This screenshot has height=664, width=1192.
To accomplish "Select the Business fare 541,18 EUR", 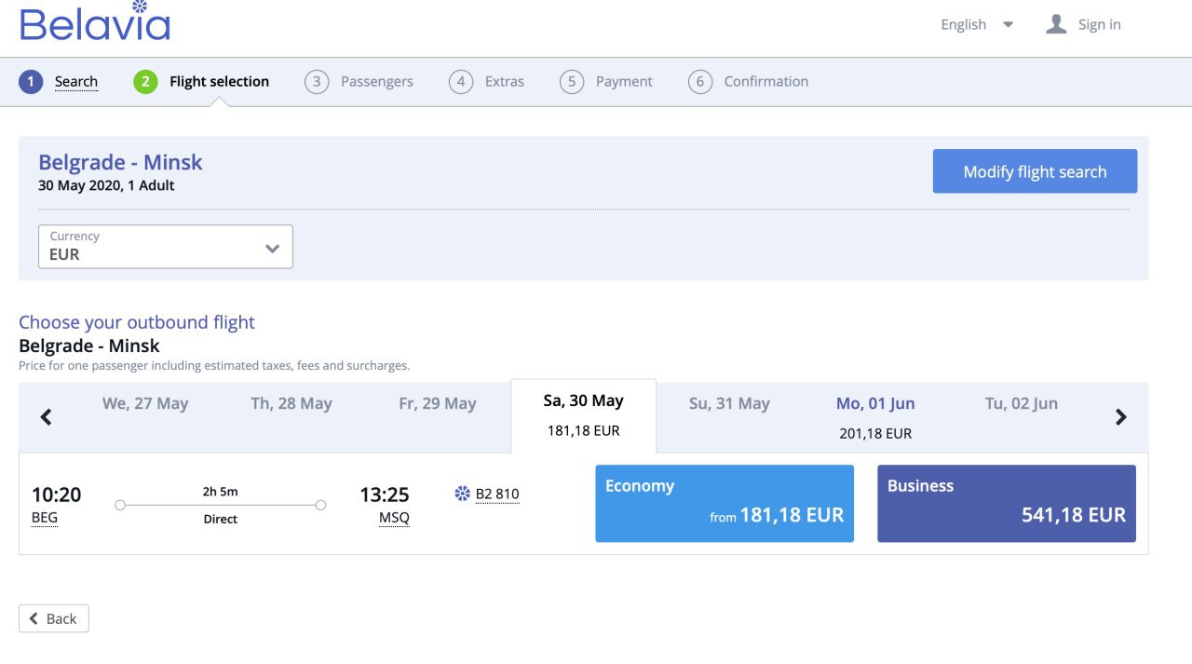I will coord(1007,504).
